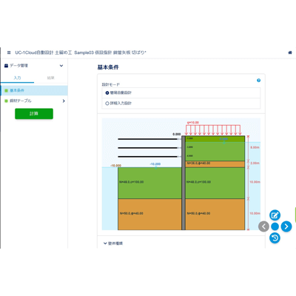Go to next page with blue arrow

[286, 226]
